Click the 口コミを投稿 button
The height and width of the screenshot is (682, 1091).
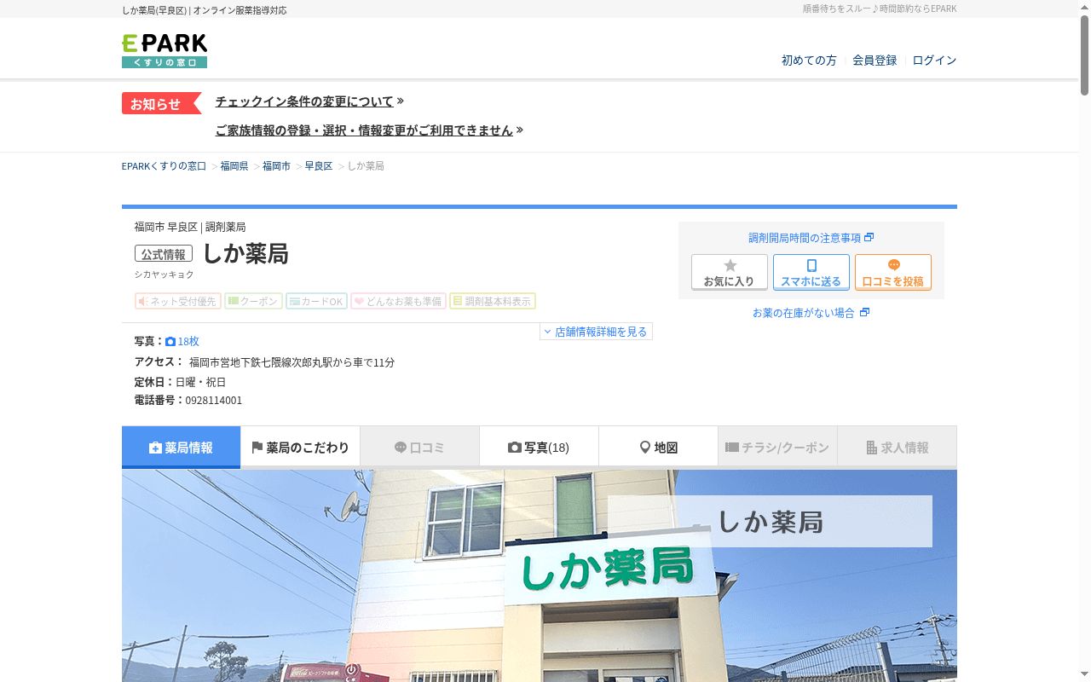click(x=893, y=272)
